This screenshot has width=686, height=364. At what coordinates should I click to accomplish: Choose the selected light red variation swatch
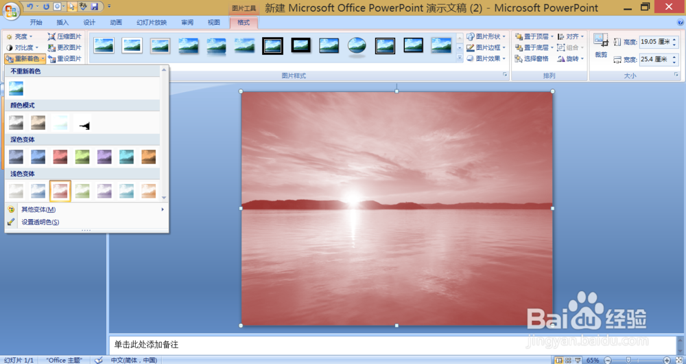point(60,191)
